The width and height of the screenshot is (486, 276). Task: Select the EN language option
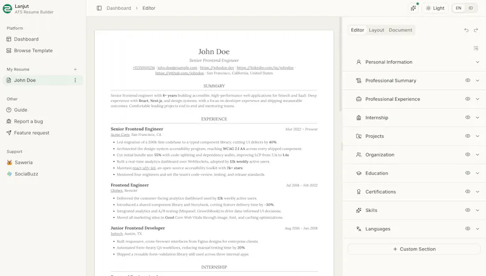point(459,8)
